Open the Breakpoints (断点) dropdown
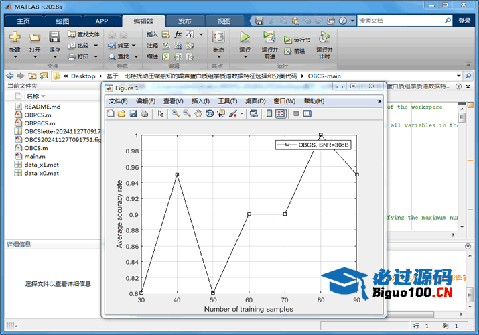 218,57
